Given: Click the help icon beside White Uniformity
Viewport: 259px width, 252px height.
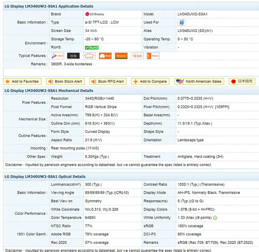Looking at the screenshot, I should pyautogui.click(x=215, y=218).
